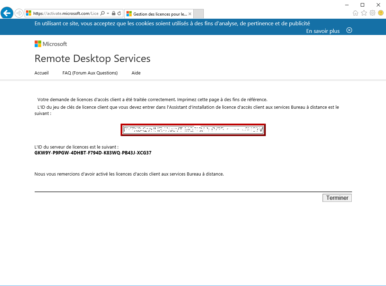The width and height of the screenshot is (386, 286).
Task: Minimize the browser window
Action: click(x=347, y=5)
